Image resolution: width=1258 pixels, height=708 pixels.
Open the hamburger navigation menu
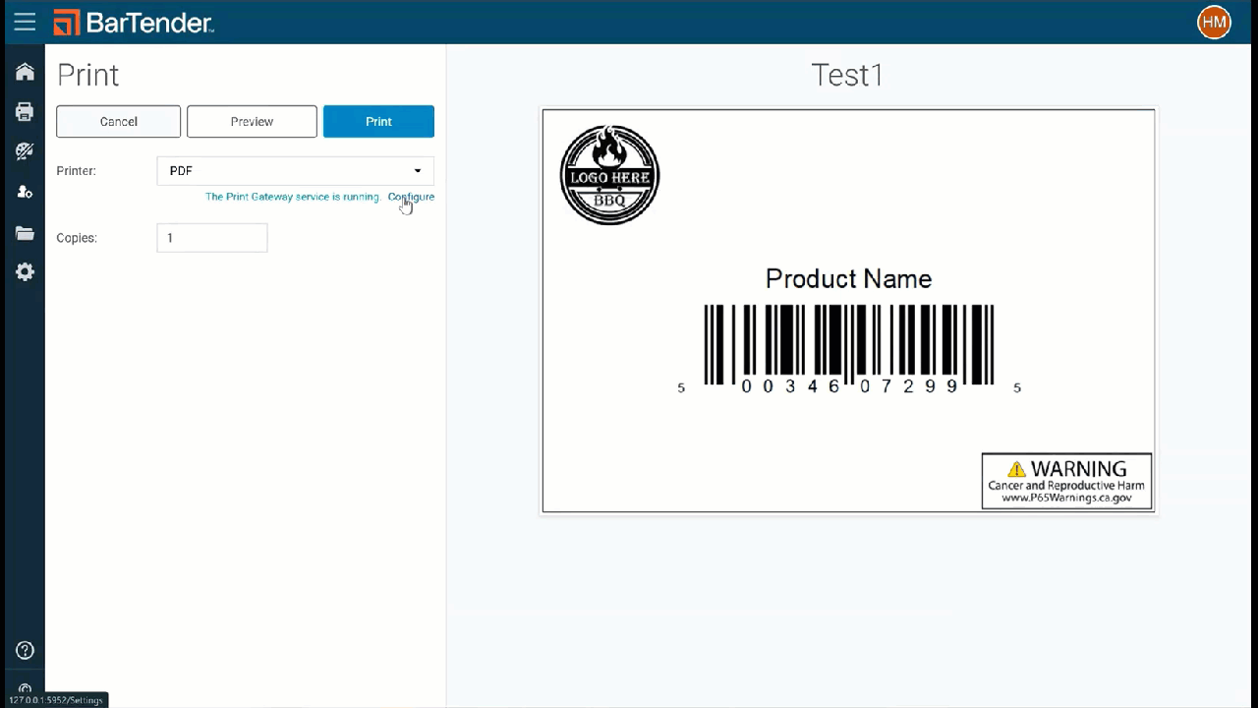point(25,22)
